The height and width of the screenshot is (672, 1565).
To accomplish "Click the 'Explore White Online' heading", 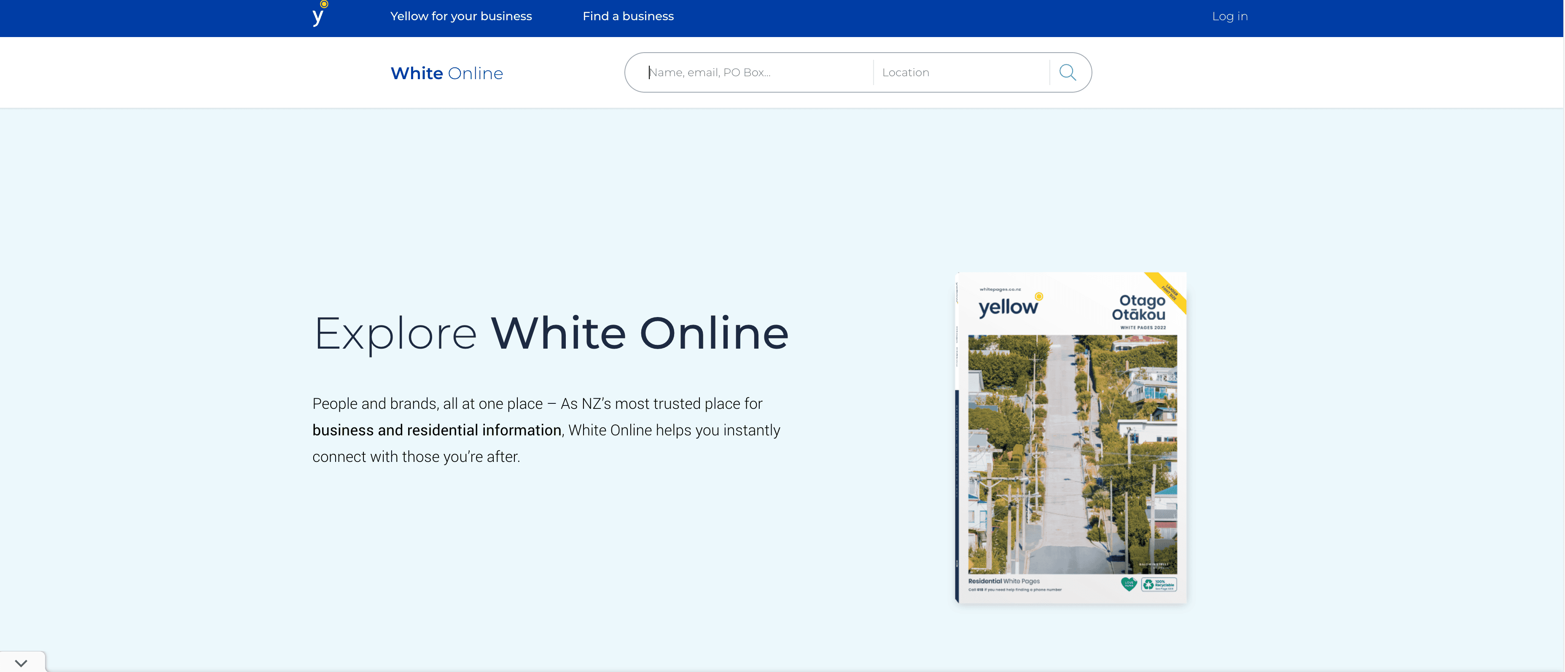I will click(551, 333).
